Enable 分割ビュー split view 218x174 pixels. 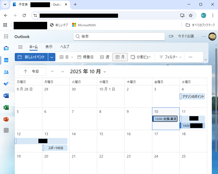[141, 57]
